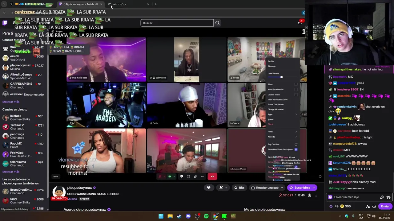Toggle the Mute checkbox in context menu

[296, 84]
